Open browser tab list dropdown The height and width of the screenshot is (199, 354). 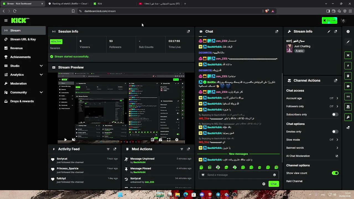(x=326, y=4)
